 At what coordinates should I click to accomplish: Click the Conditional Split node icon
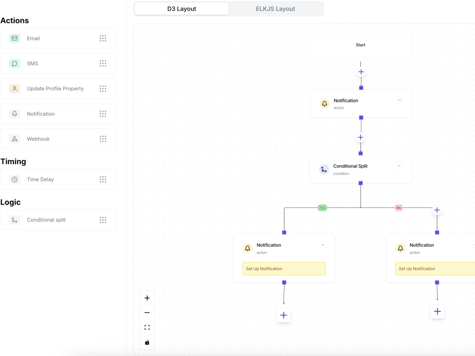[x=324, y=169]
